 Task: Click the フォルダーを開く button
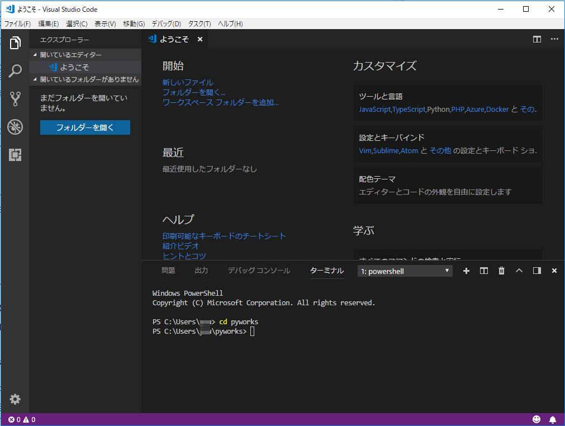[x=84, y=127]
